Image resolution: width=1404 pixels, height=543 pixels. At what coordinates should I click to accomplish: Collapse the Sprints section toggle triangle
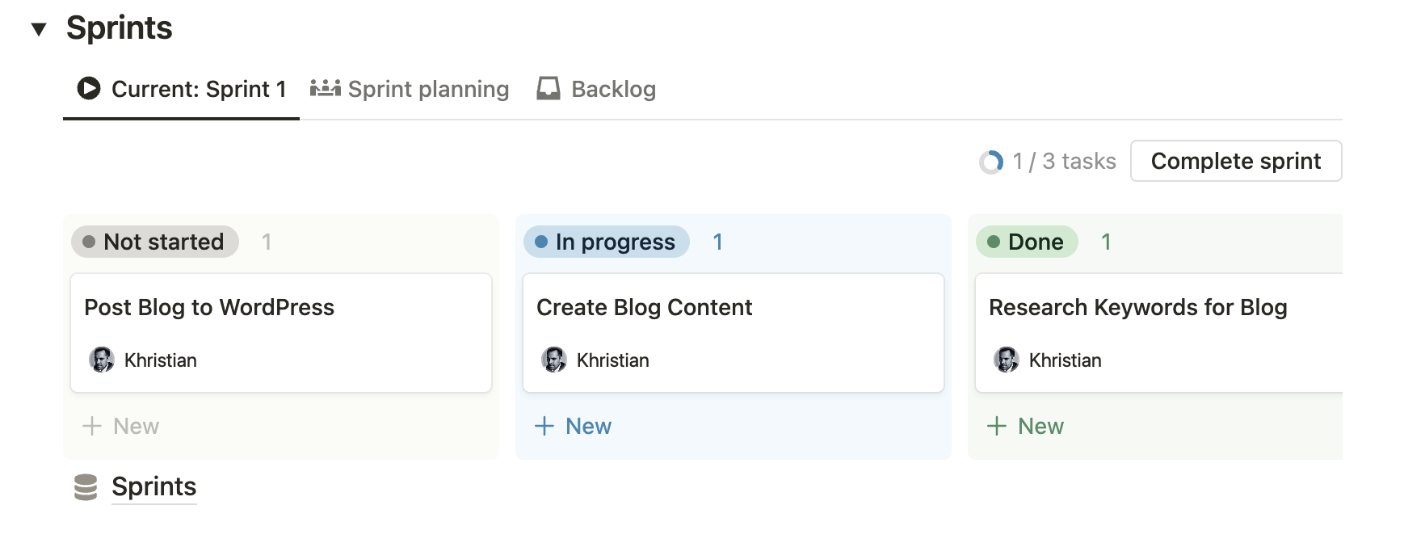(38, 30)
